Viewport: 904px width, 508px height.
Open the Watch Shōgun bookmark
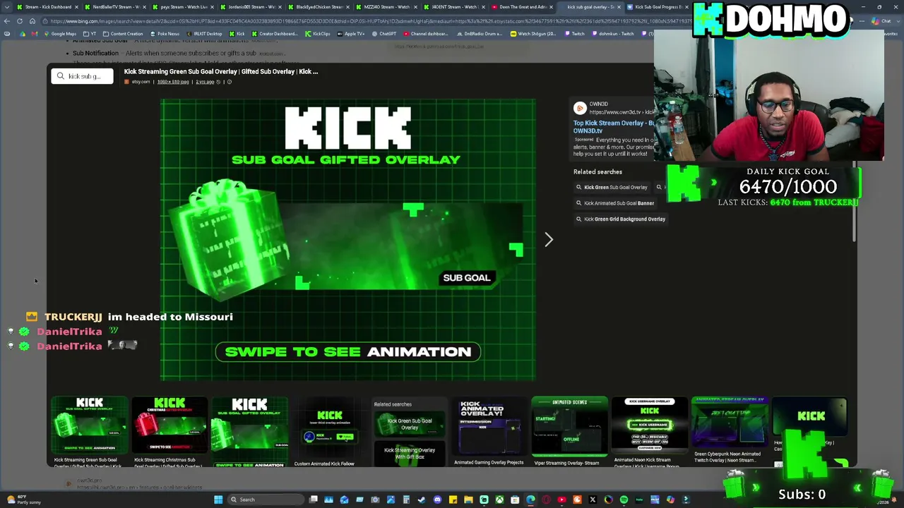pos(533,34)
